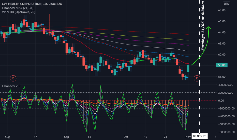Image resolution: width=237 pixels, height=140 pixels.
Task: Click the -4000000.00 indicator axis label
Action: (x=226, y=116)
